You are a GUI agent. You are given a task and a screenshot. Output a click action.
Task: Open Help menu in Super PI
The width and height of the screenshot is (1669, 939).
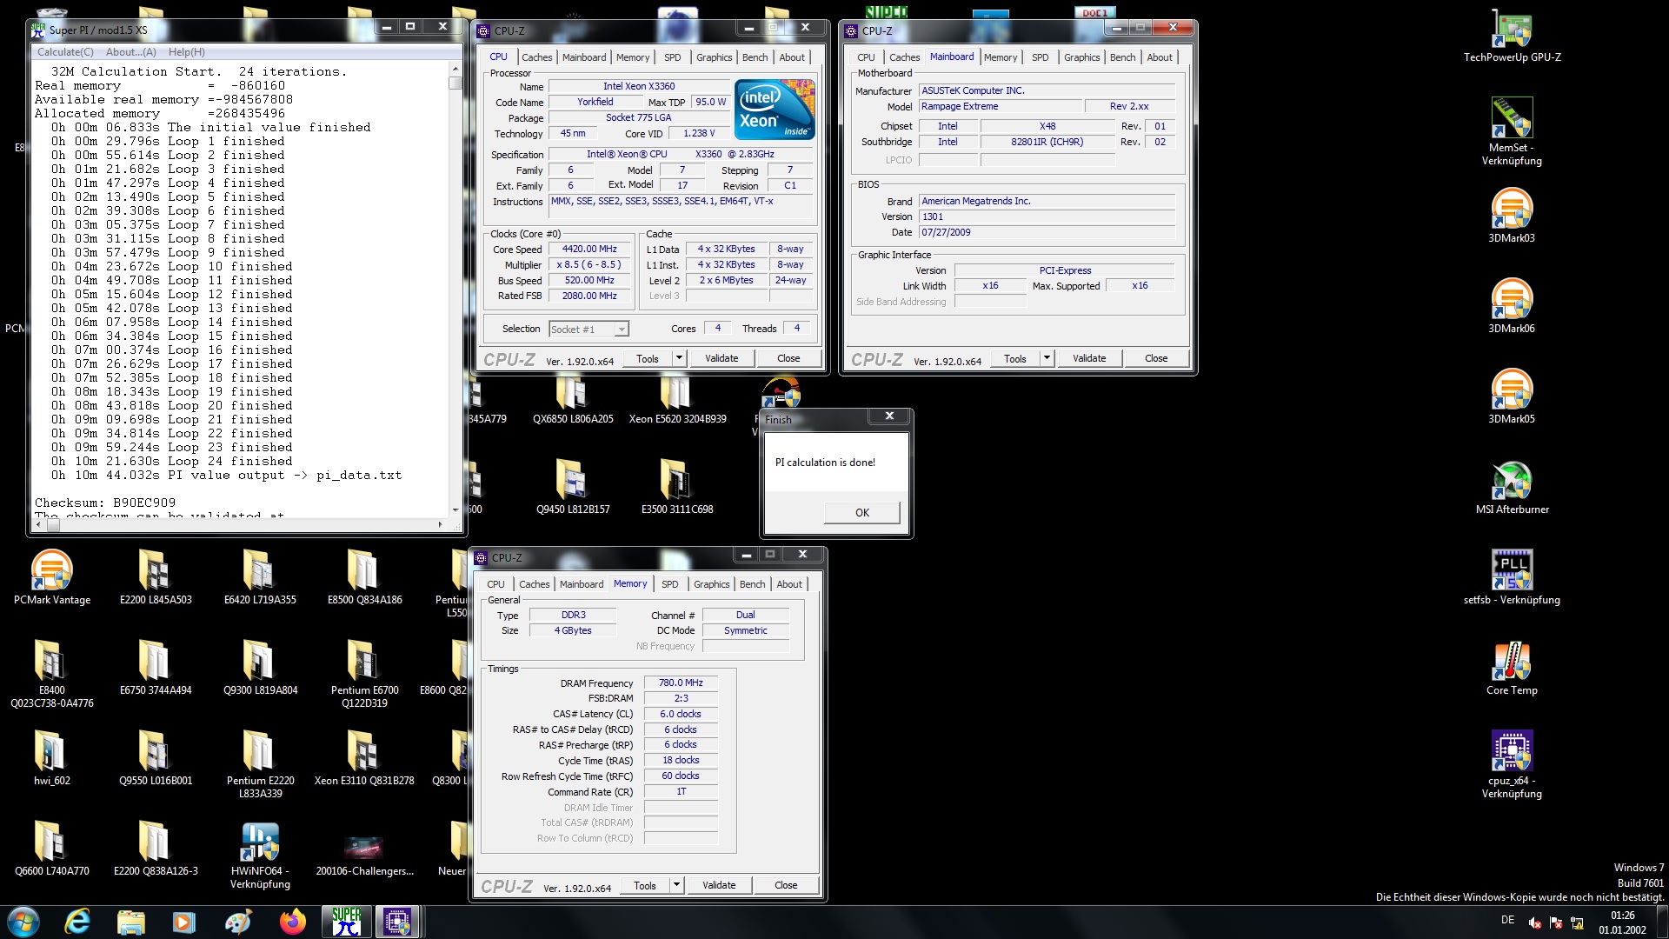(x=186, y=52)
